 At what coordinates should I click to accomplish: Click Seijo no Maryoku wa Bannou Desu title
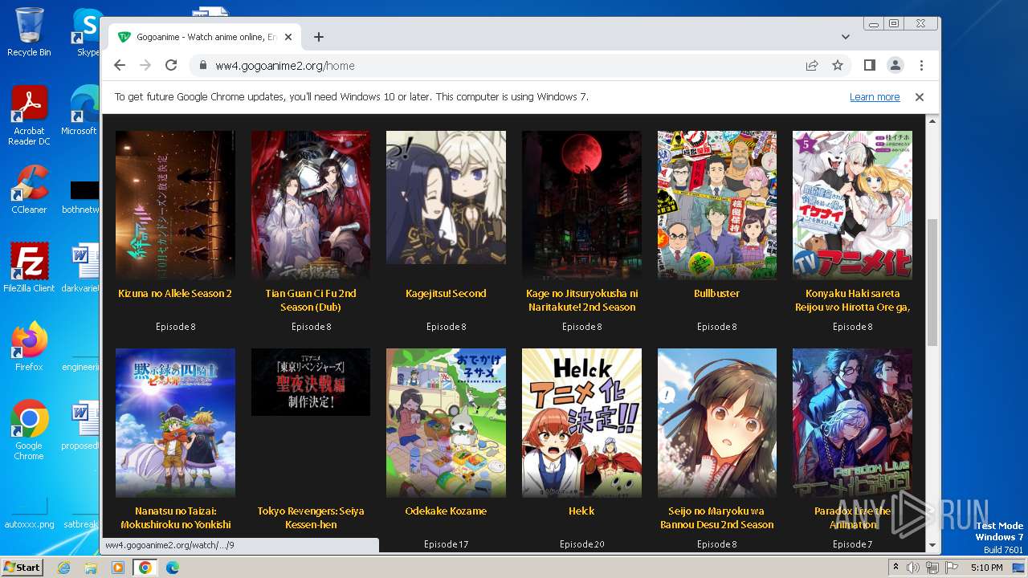click(x=716, y=518)
